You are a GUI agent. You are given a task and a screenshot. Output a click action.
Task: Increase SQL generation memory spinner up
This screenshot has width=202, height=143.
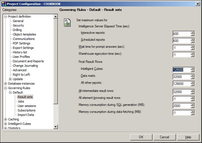[x=192, y=104]
